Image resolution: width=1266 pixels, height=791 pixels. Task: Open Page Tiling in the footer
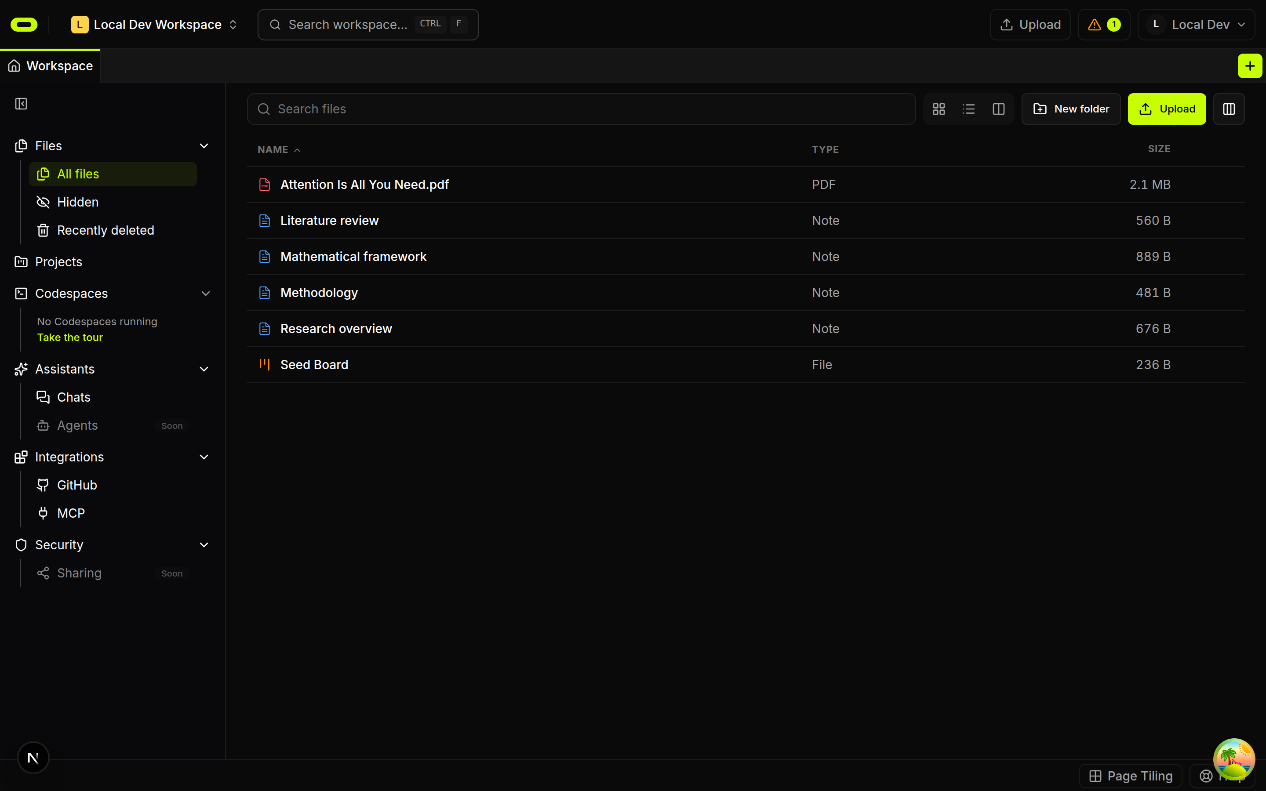tap(1131, 776)
